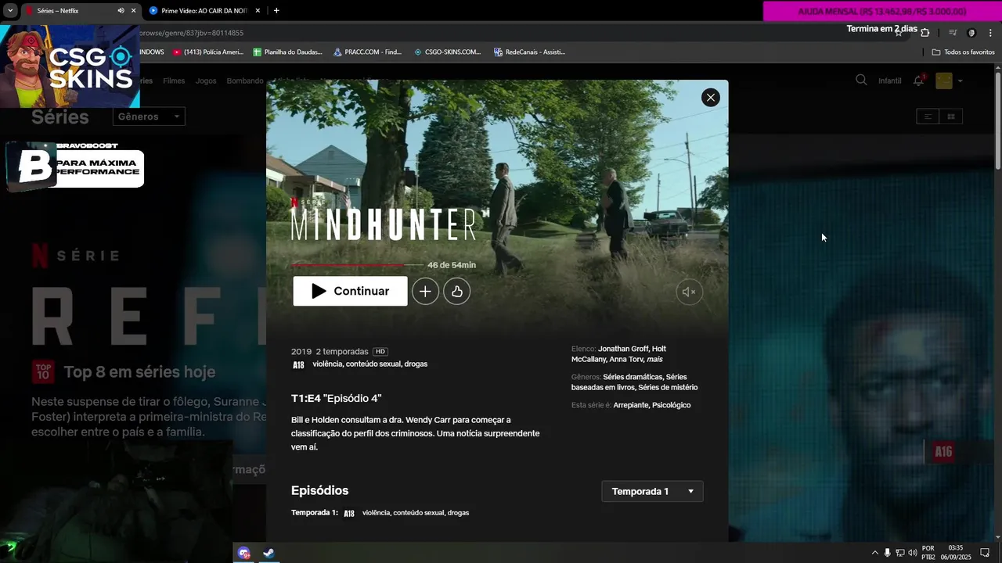Mute audio on the Netflix tab speaker
This screenshot has height=563, width=1002.
121,11
